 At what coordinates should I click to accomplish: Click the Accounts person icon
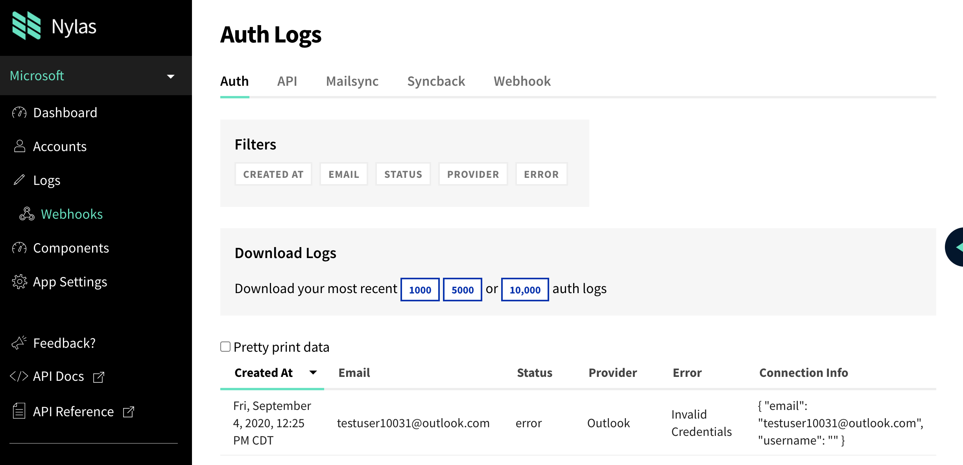click(19, 146)
